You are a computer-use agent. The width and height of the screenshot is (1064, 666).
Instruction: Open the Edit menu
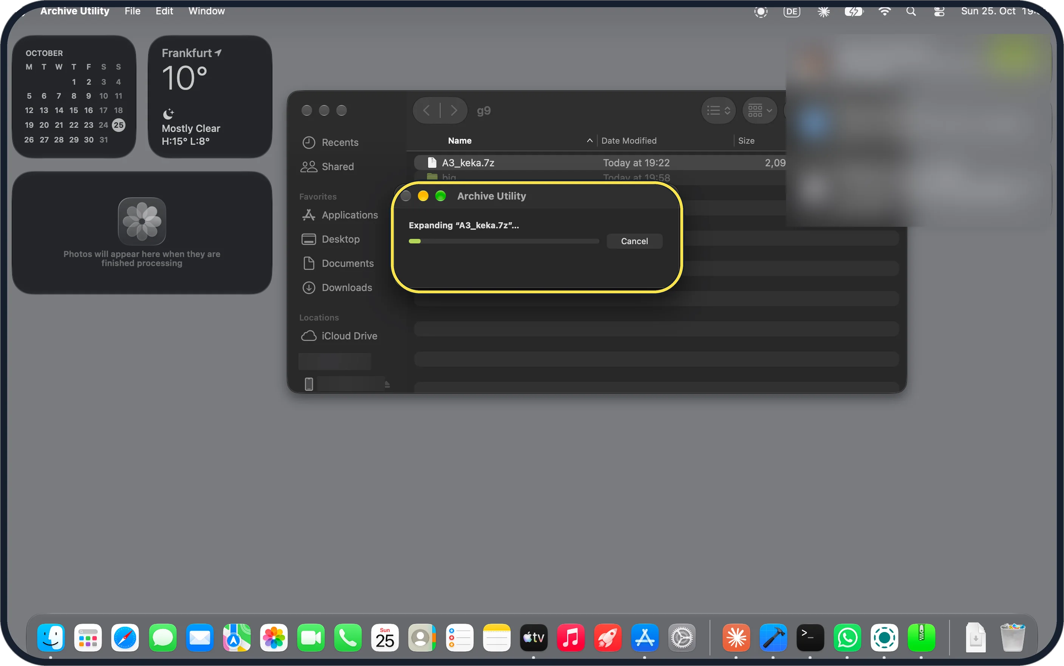[164, 11]
